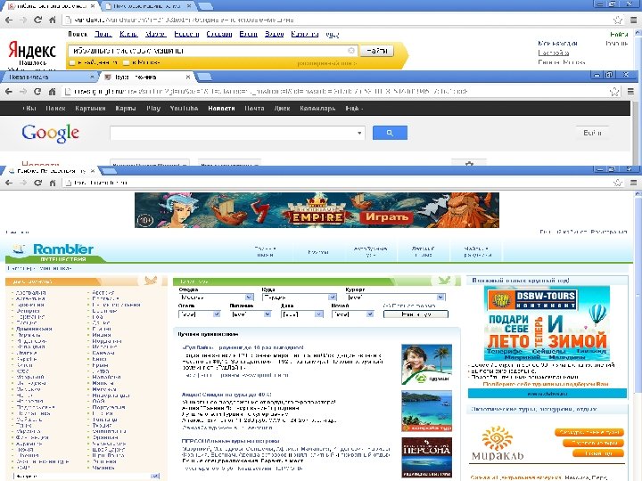Open Chrome menu in the Yandex window
The height and width of the screenshot is (481, 642).
633,20
